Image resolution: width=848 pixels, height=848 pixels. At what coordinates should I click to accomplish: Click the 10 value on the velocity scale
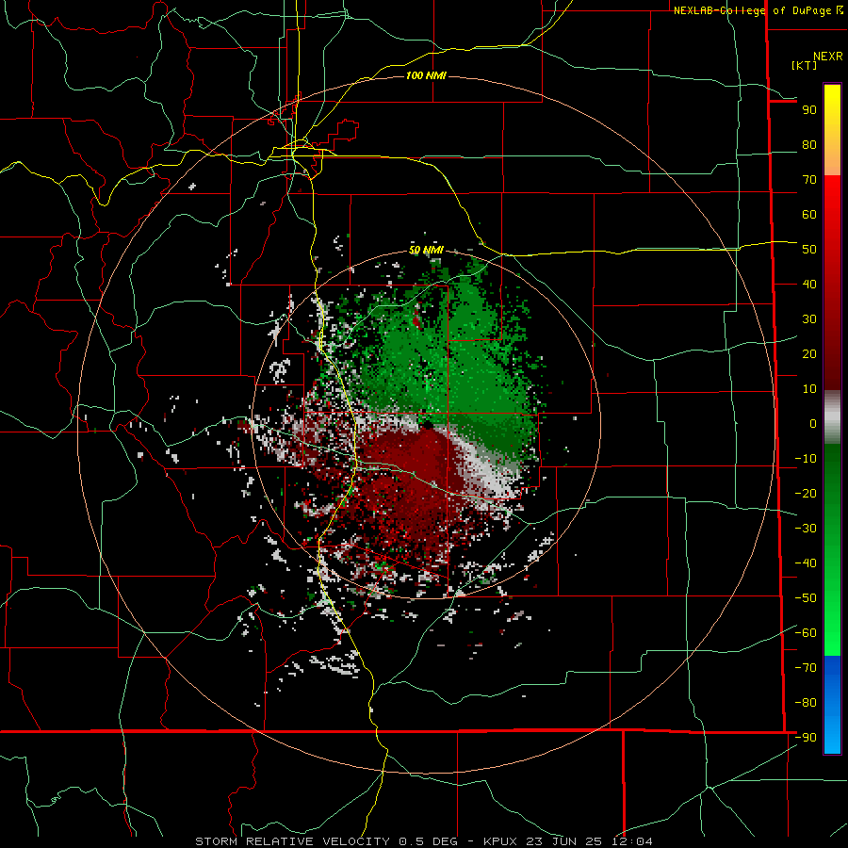point(809,389)
